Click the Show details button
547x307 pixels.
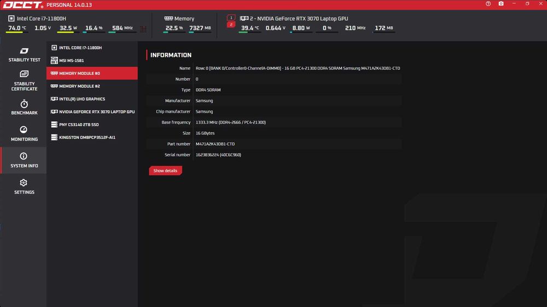(x=165, y=171)
